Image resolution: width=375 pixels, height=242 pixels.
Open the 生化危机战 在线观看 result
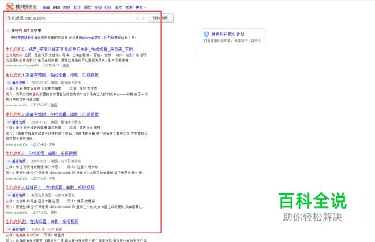coord(42,222)
